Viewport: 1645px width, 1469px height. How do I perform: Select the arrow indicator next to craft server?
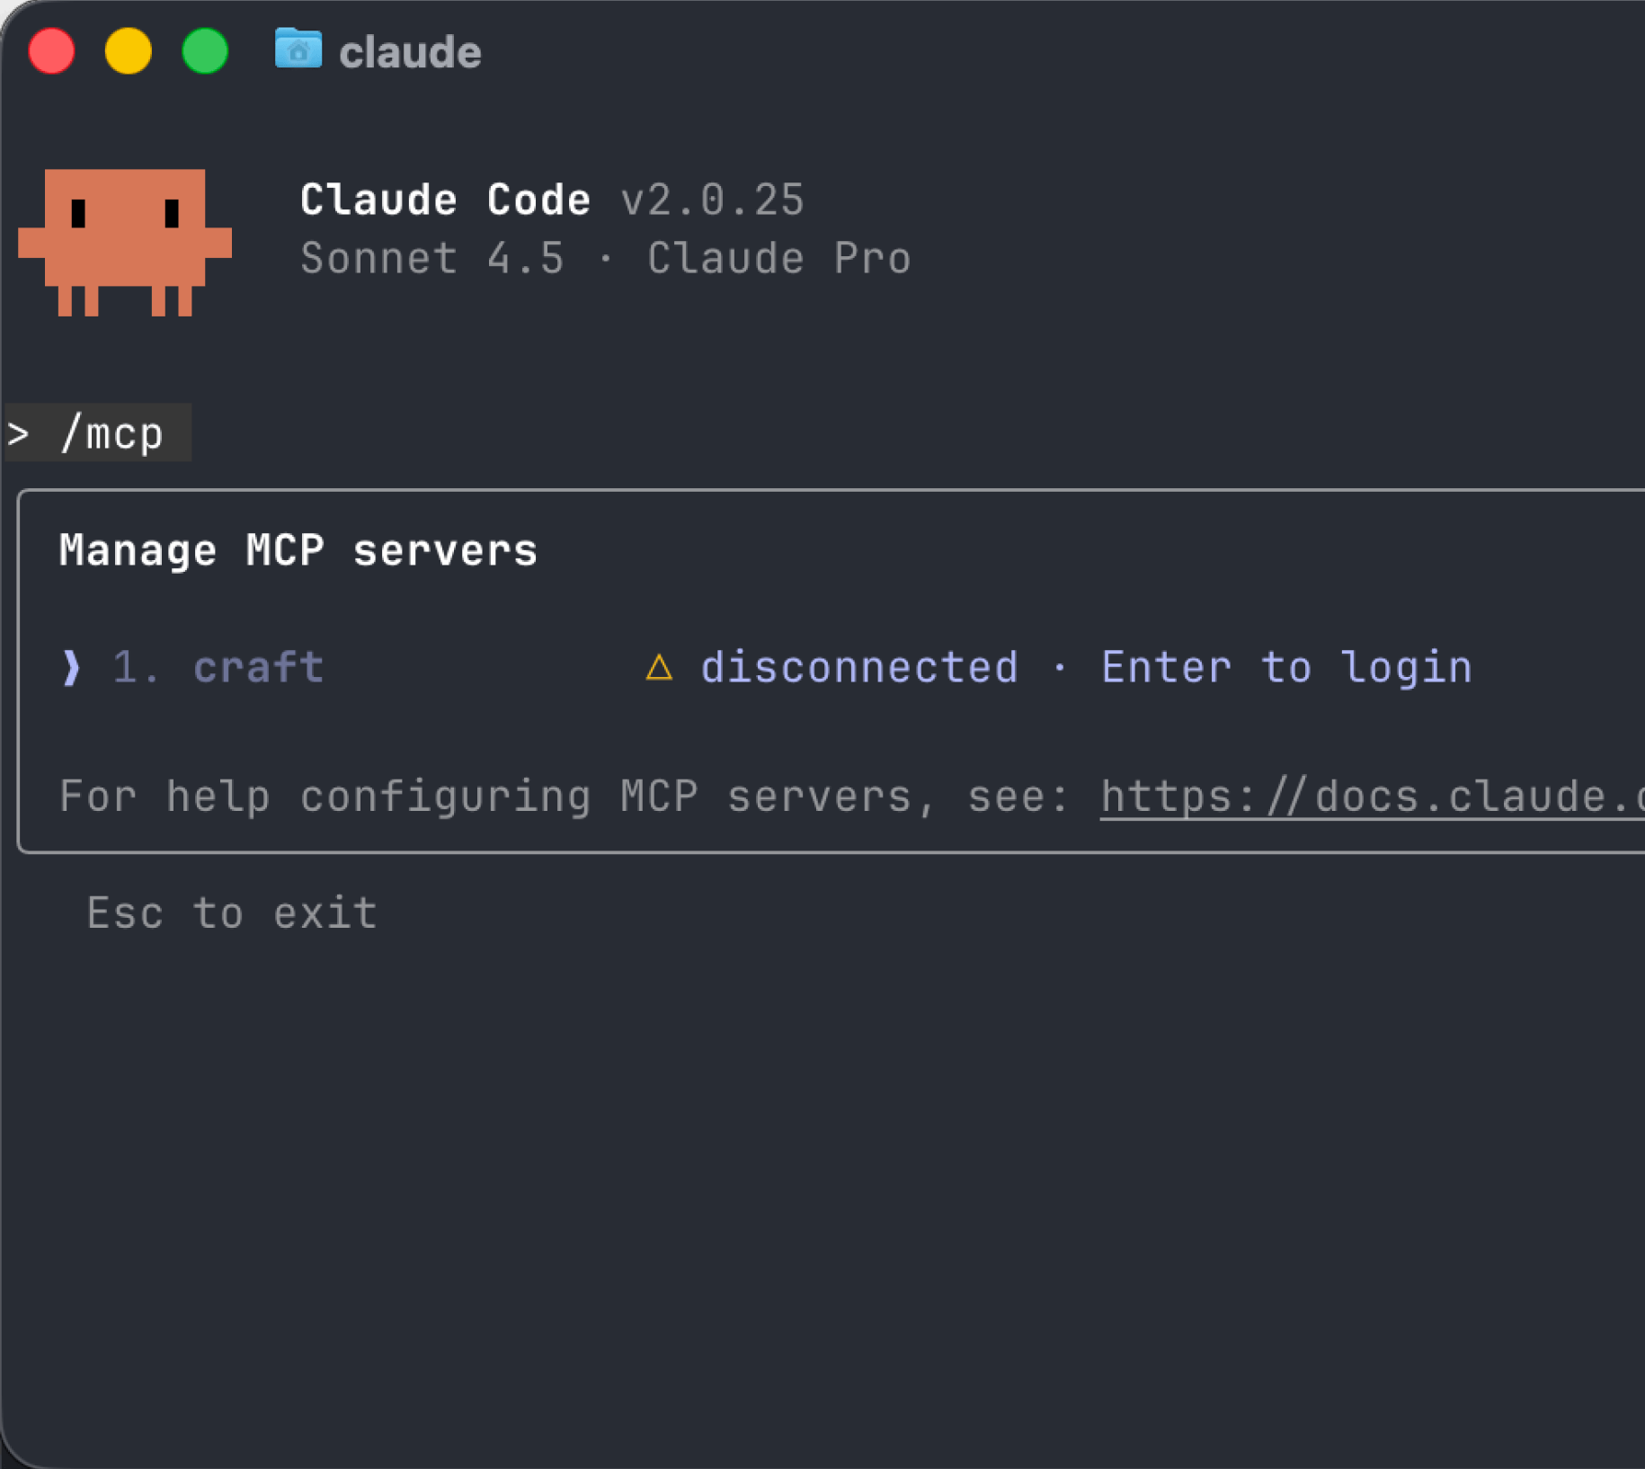coord(70,667)
